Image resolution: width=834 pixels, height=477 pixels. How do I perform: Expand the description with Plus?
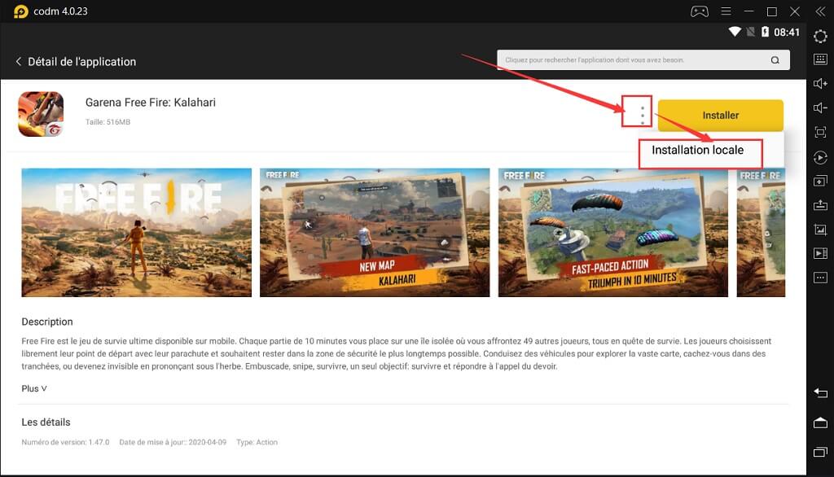[34, 389]
